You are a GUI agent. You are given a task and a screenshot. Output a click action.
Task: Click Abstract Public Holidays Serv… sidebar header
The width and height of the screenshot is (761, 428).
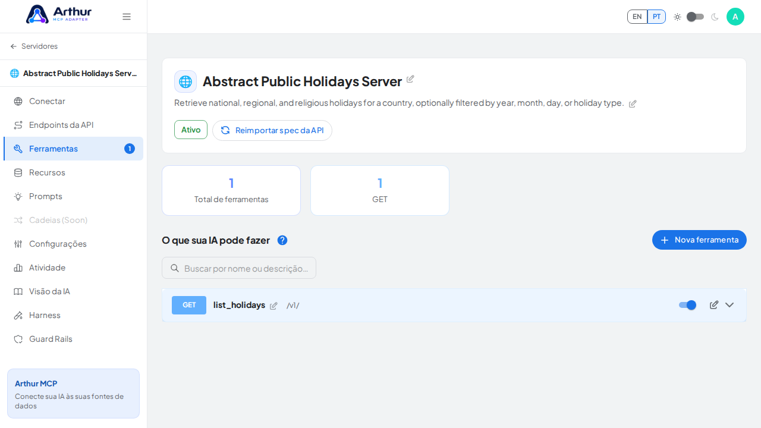(x=74, y=73)
